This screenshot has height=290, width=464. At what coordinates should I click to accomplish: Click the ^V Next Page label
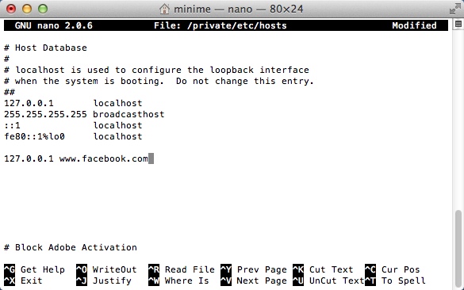tap(254, 280)
